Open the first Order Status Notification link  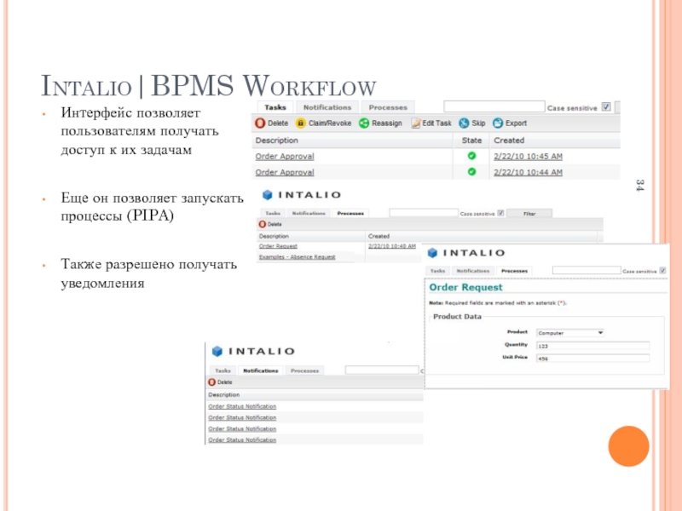coord(242,406)
